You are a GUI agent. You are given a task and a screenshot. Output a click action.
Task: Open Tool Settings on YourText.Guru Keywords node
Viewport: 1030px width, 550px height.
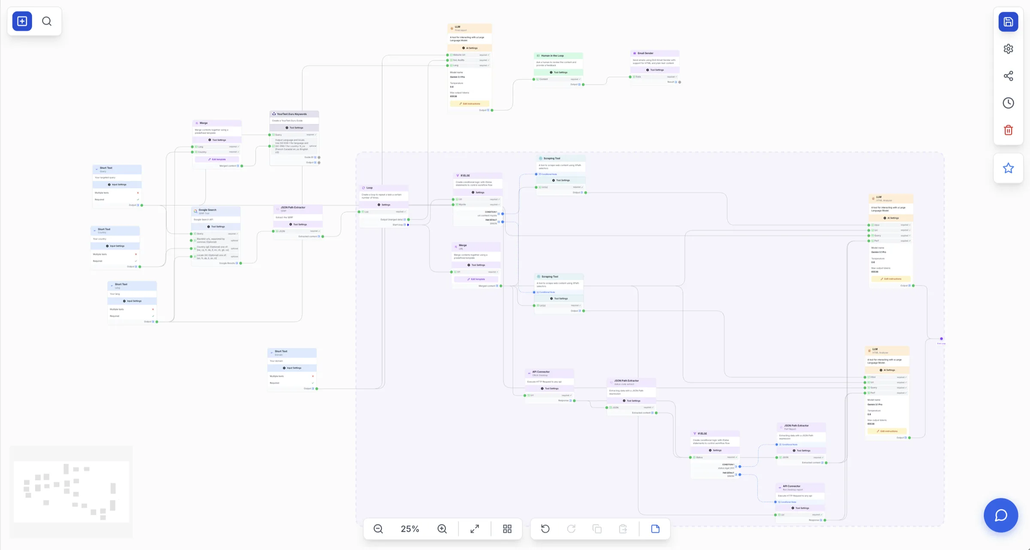(x=294, y=128)
